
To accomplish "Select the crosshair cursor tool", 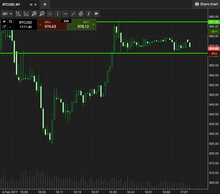I will coord(50,14).
